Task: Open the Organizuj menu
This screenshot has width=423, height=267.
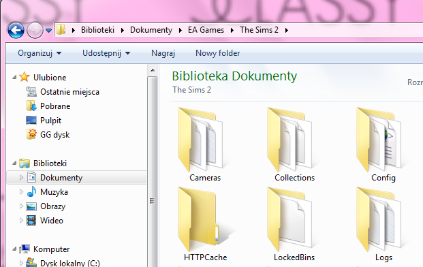Action: (40, 53)
